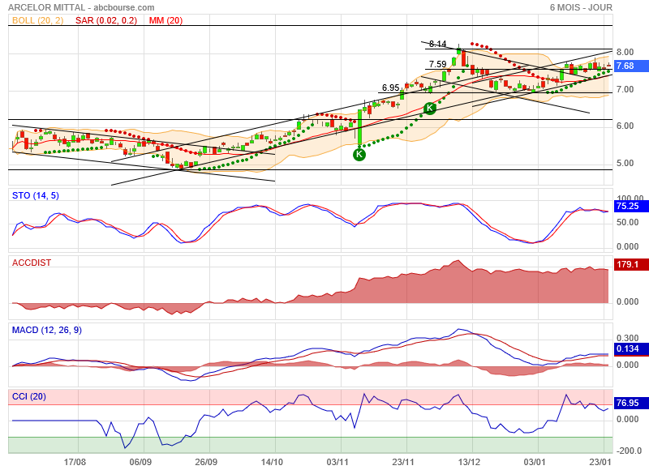Click the green K marker on the rising trendline
Viewport: 649px width, 470px height.
(x=430, y=109)
